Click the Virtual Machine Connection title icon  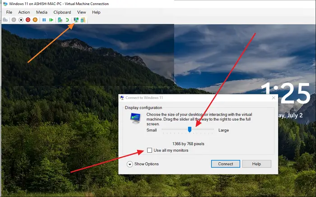[x=5, y=4]
